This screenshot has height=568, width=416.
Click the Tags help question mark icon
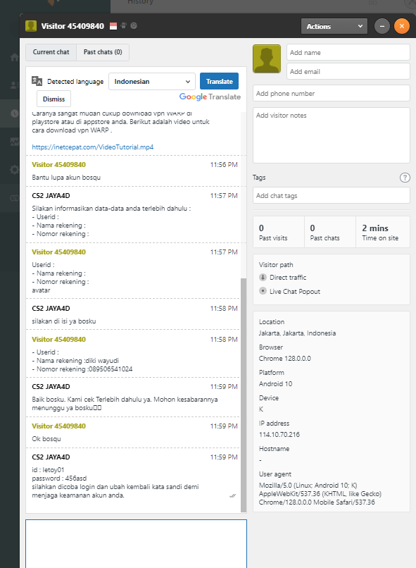pos(405,178)
